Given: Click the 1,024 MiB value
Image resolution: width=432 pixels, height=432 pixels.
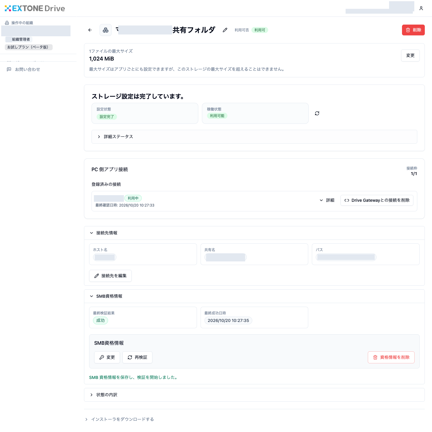Looking at the screenshot, I should pos(102,59).
